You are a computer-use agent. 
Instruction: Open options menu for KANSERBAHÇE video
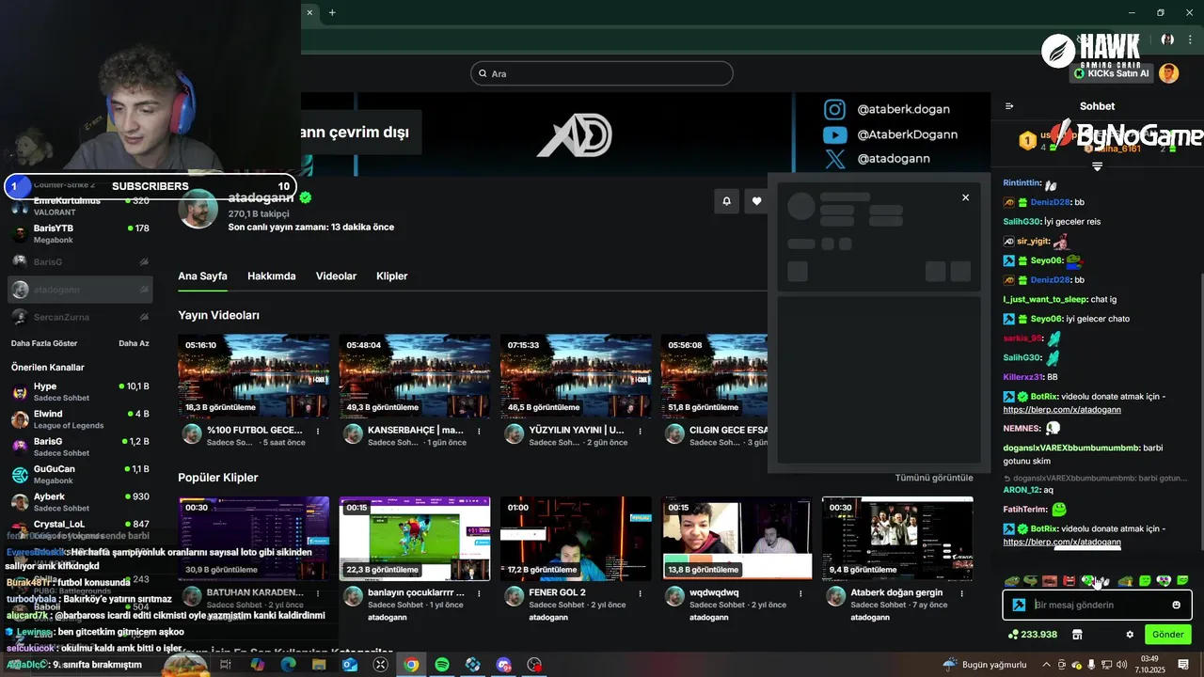[479, 432]
